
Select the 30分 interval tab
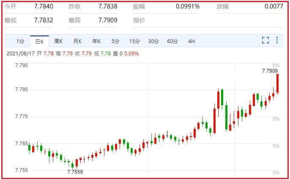coord(153,41)
